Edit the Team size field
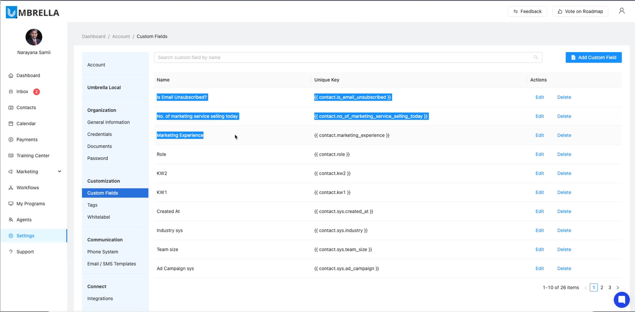The width and height of the screenshot is (635, 312). point(539,249)
